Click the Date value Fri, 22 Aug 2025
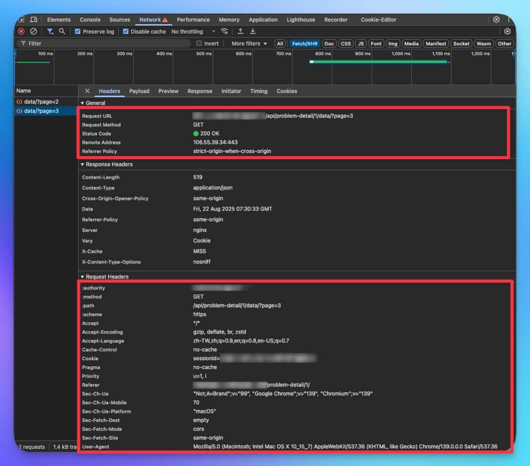Screen dimensions: 530x466 [x=232, y=209]
